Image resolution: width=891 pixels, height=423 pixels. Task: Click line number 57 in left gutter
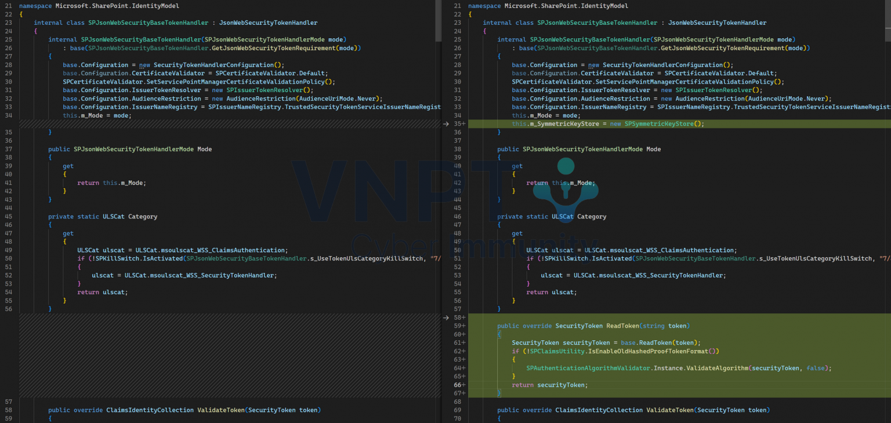pyautogui.click(x=8, y=402)
